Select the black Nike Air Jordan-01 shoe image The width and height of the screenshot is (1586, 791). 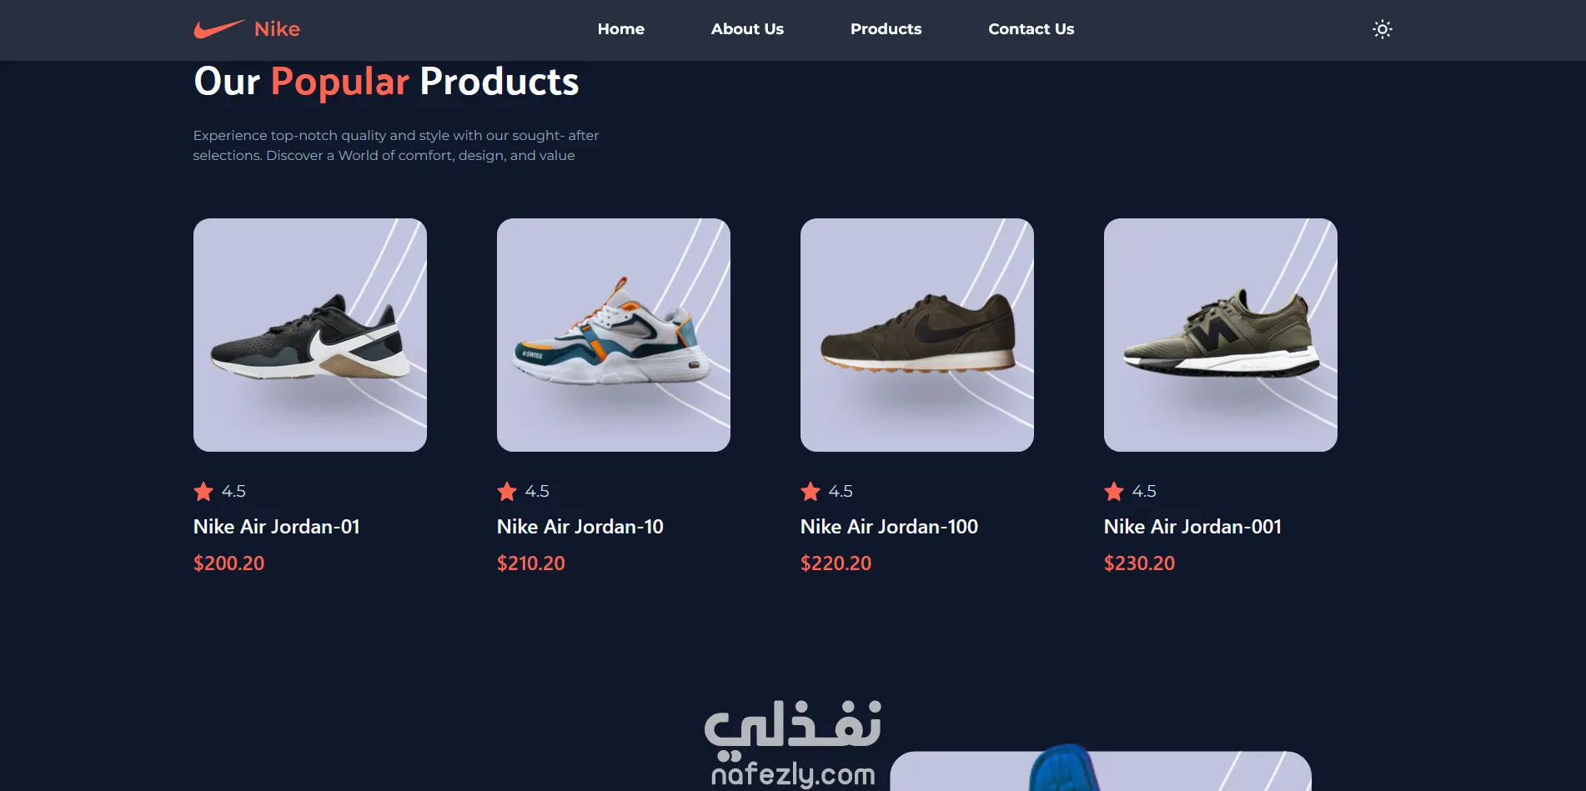coord(310,335)
